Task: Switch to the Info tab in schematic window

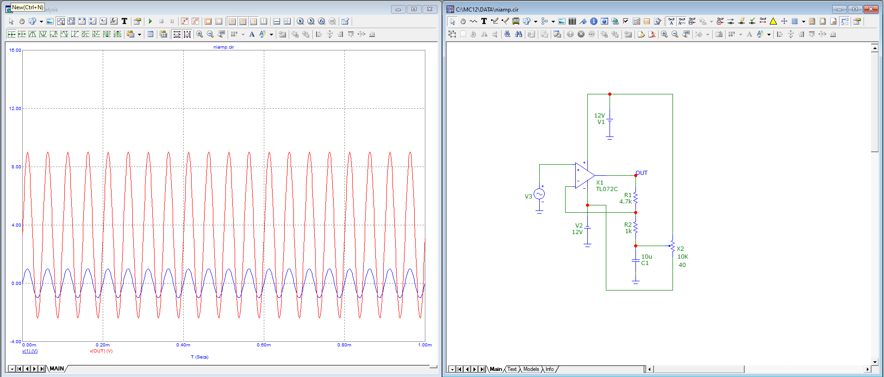Action: pos(549,369)
